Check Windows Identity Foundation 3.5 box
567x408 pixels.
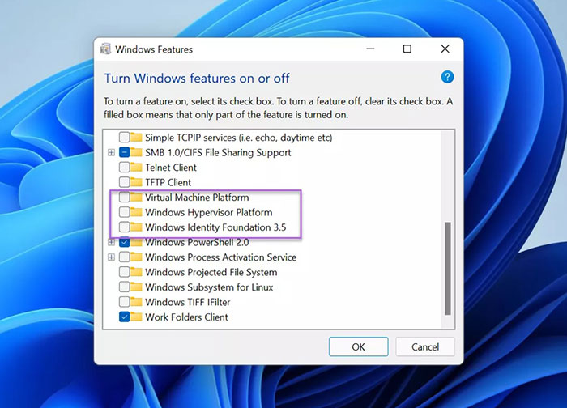tap(125, 227)
